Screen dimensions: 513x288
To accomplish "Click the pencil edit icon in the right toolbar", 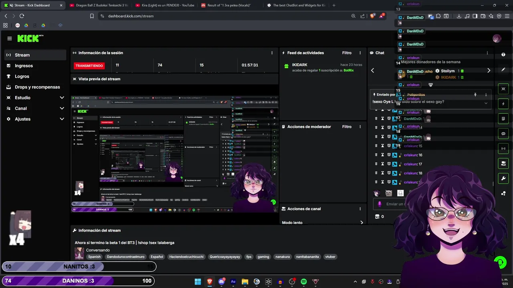I will (503, 70).
